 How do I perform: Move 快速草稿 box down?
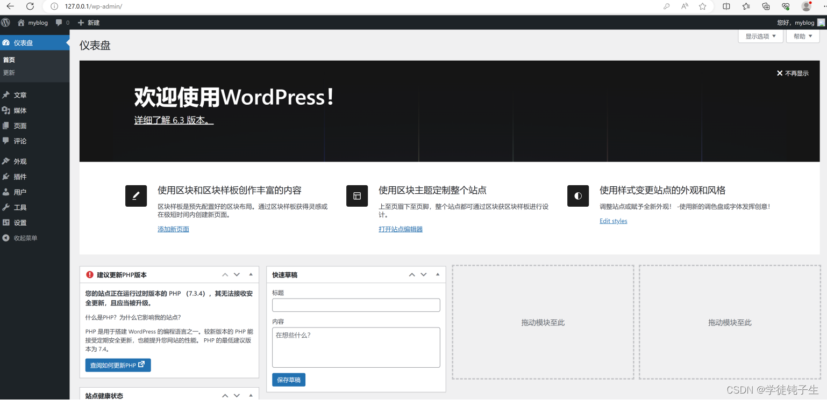coord(424,275)
